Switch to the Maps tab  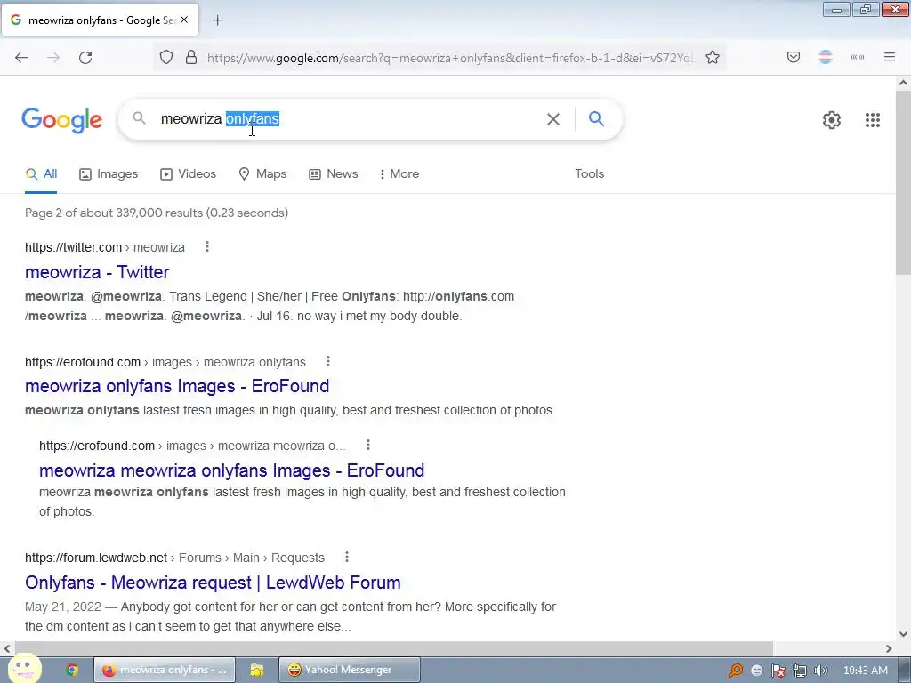(262, 173)
